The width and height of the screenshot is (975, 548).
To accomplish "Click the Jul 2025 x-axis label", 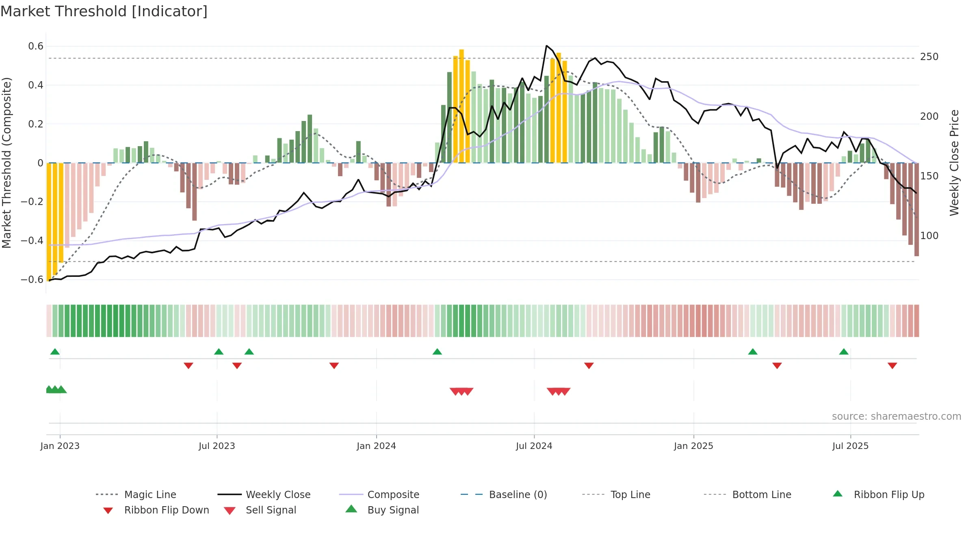I will tap(851, 446).
